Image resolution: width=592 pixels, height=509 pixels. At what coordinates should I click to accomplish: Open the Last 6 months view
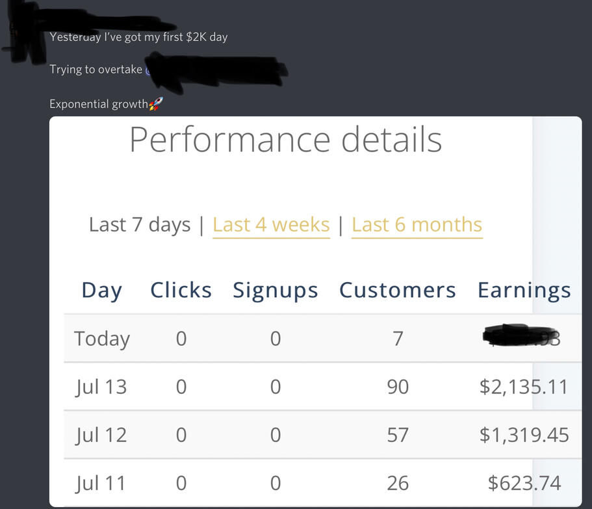(x=417, y=225)
